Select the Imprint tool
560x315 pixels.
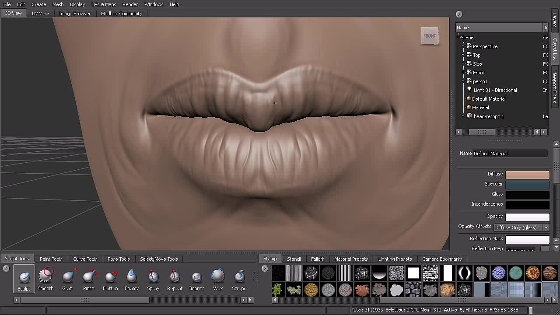click(196, 279)
